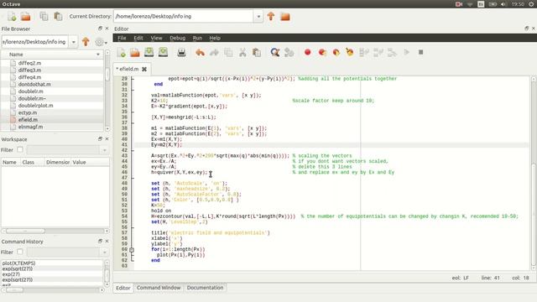Close the efield.m editor tab

pyautogui.click(x=144, y=69)
